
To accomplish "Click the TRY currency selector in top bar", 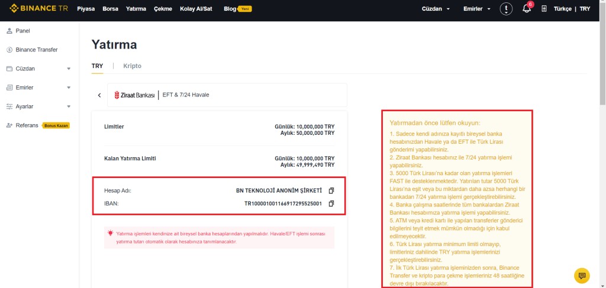I will click(x=585, y=9).
